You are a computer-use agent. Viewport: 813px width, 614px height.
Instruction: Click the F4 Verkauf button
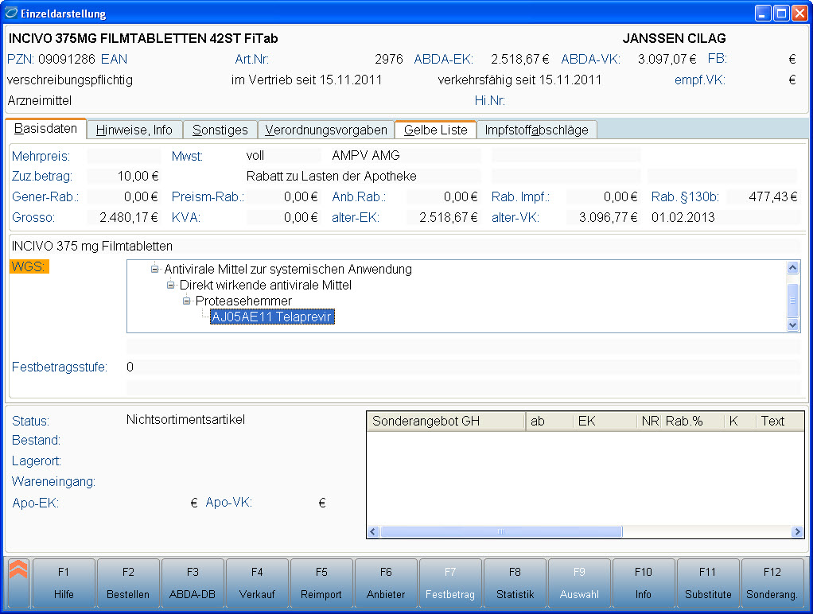pos(257,583)
